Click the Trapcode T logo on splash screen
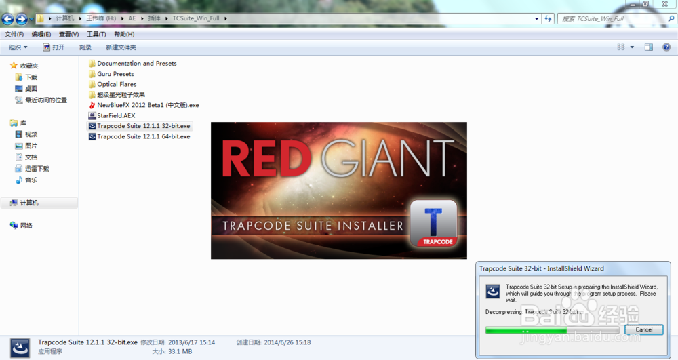The image size is (678, 360). (x=433, y=224)
